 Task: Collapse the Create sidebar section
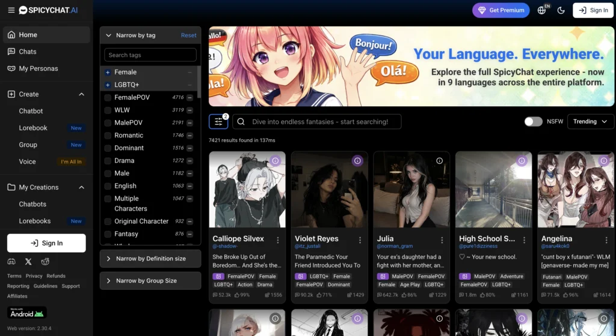coord(81,94)
